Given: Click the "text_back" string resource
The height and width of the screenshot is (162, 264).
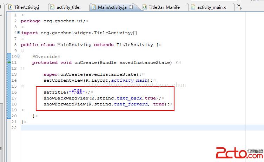Looking at the screenshot, I should (x=129, y=98).
